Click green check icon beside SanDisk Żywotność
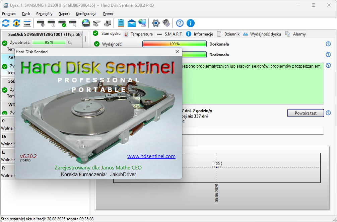This screenshot has height=222, width=337. coord(5,43)
